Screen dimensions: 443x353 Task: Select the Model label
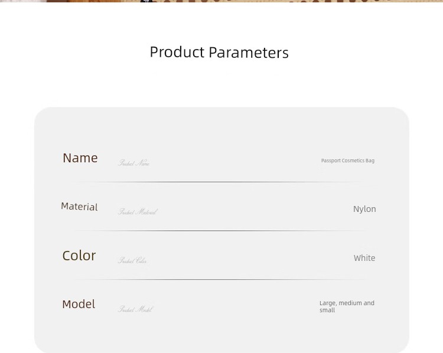click(79, 304)
